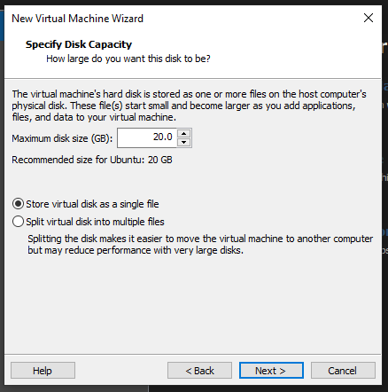Click the 'single file' option label text
Image resolution: width=388 pixels, height=392 pixels.
tap(92, 204)
